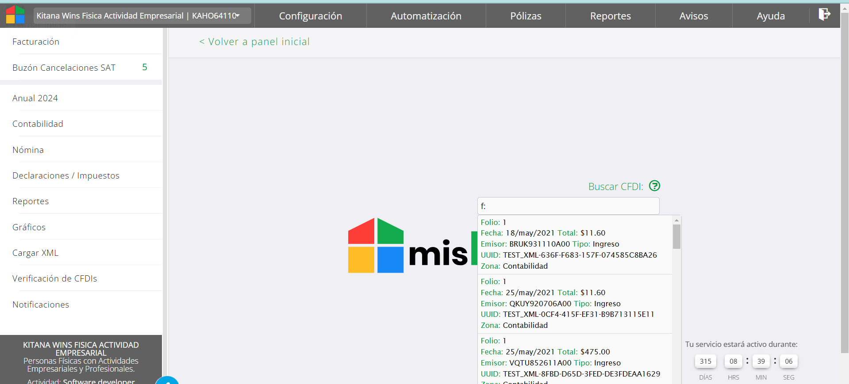
Task: Open the Automatización menu
Action: pyautogui.click(x=426, y=16)
